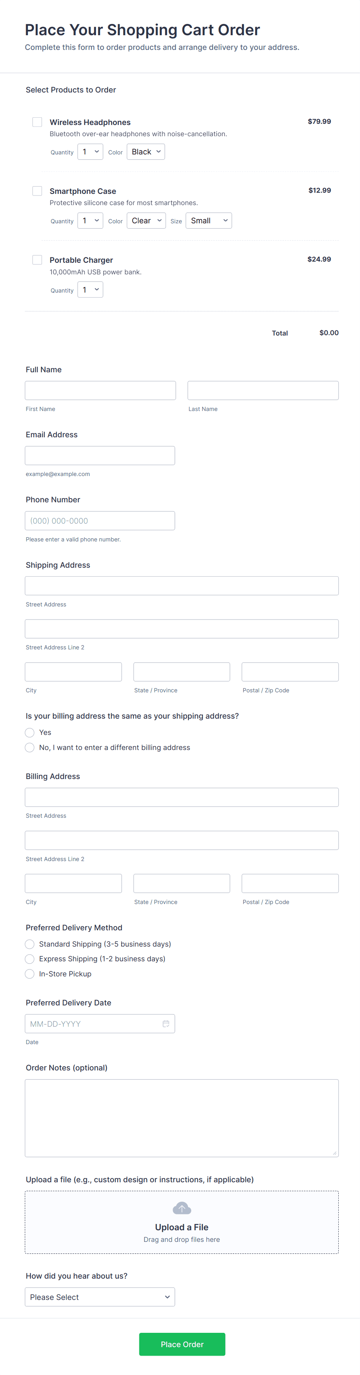Open Wireless Headphones color dropdown

click(x=146, y=152)
